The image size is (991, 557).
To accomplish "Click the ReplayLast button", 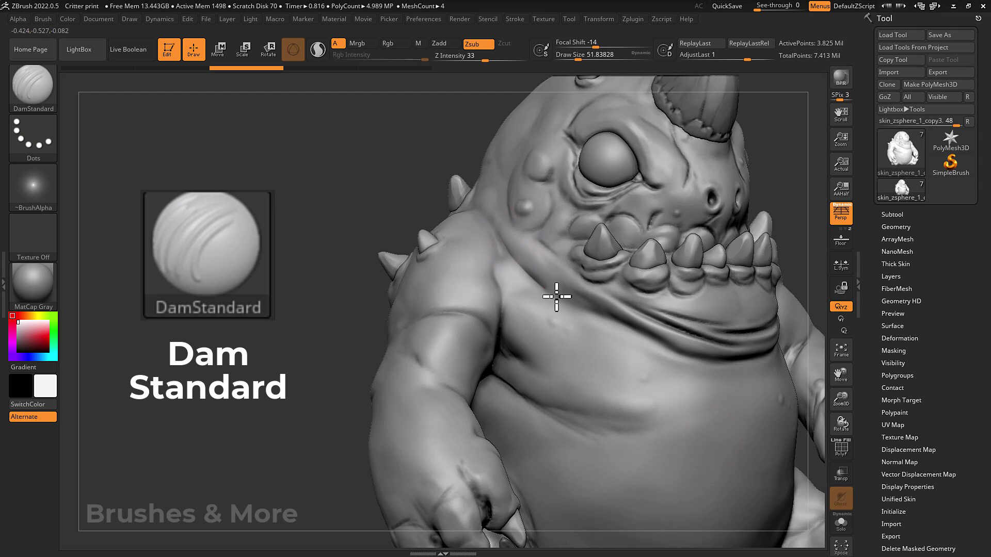I will click(701, 43).
